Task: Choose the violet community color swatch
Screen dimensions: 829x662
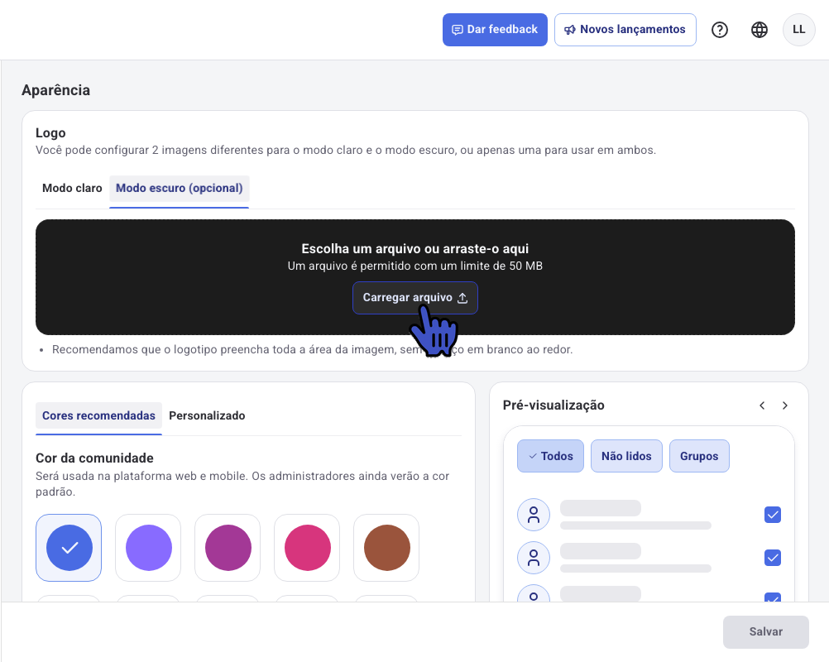Action: tap(148, 547)
